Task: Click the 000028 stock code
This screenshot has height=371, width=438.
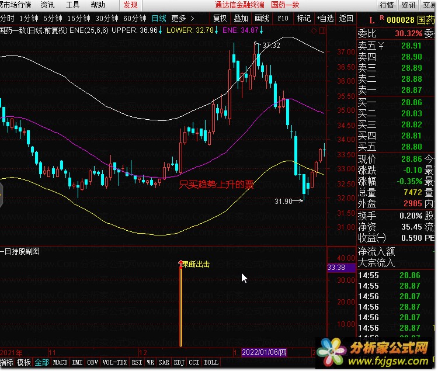Action: coord(401,20)
